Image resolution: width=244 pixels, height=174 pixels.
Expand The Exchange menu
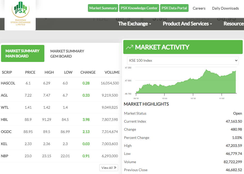pos(134,24)
